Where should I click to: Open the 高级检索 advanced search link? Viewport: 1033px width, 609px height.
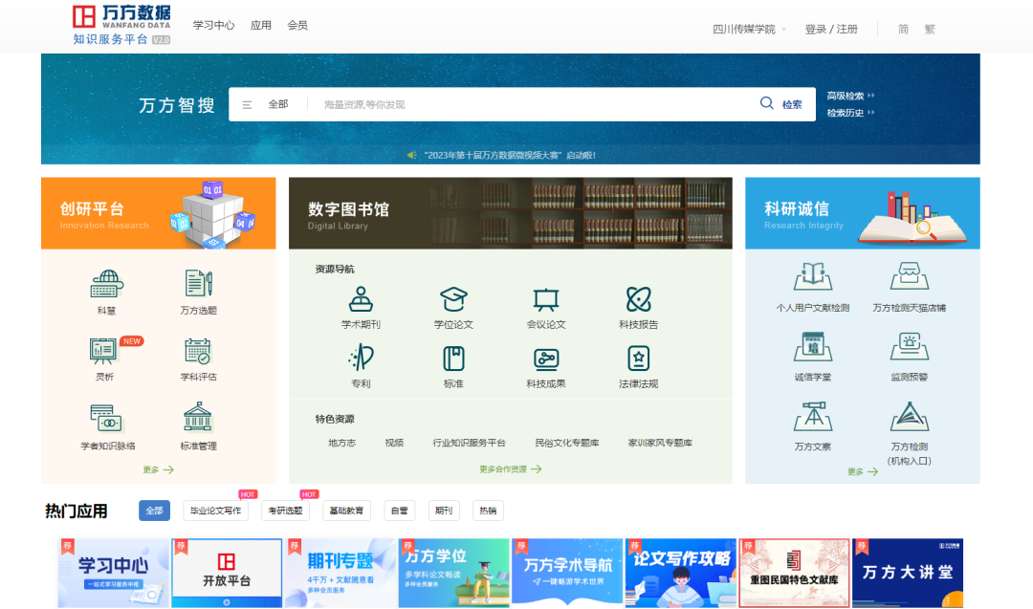click(x=849, y=96)
